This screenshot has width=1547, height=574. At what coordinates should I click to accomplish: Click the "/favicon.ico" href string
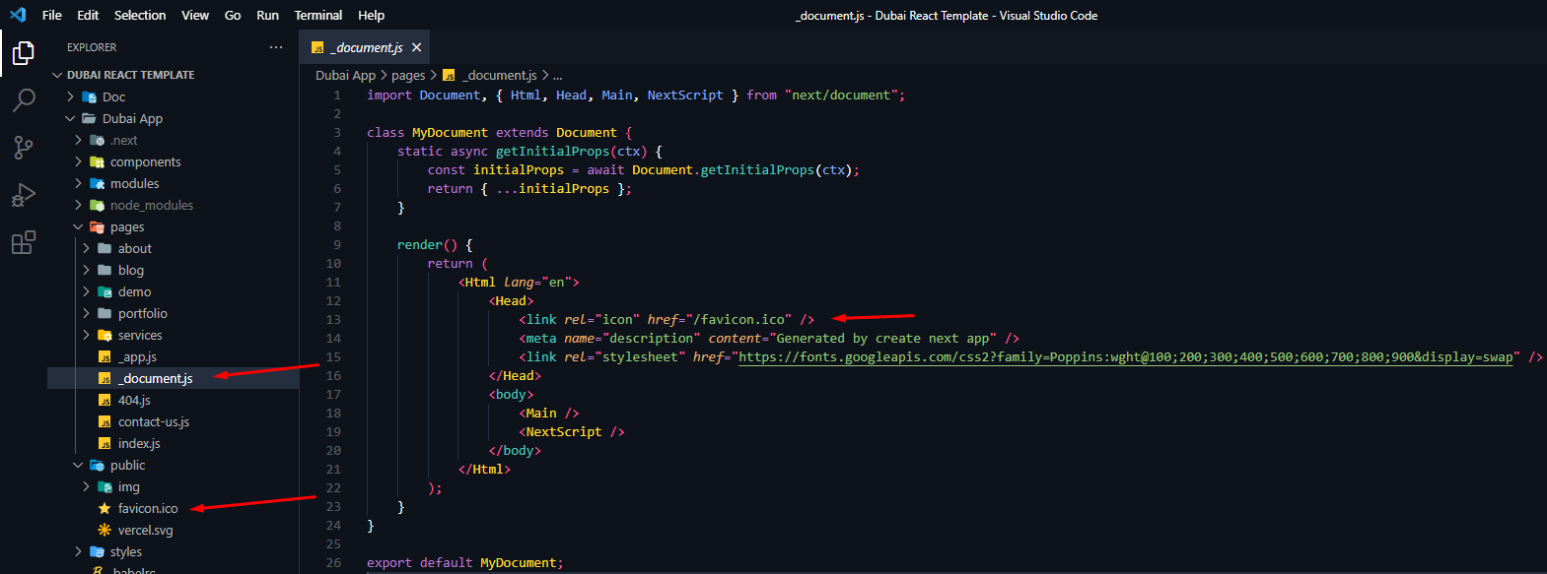738,320
